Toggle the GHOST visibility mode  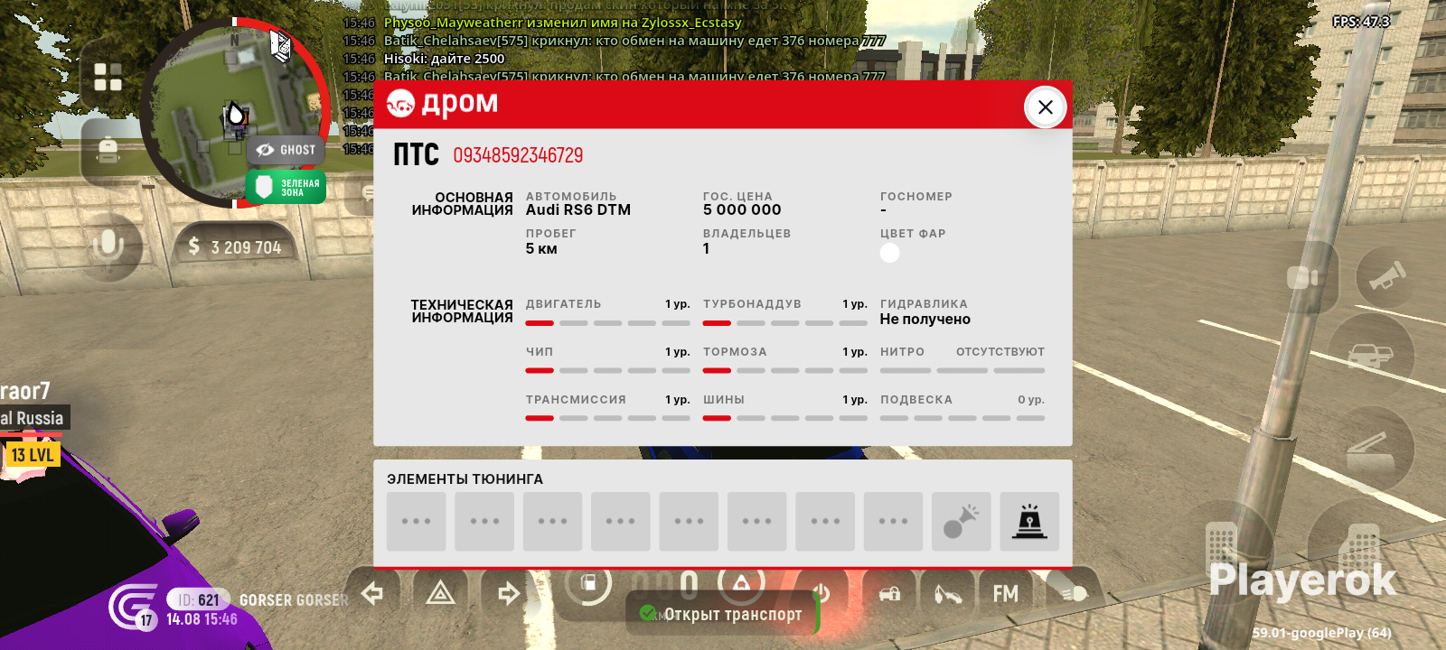click(286, 150)
